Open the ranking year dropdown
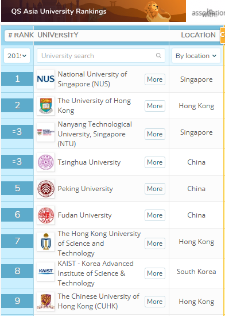This screenshot has height=316, width=225. [x=17, y=56]
